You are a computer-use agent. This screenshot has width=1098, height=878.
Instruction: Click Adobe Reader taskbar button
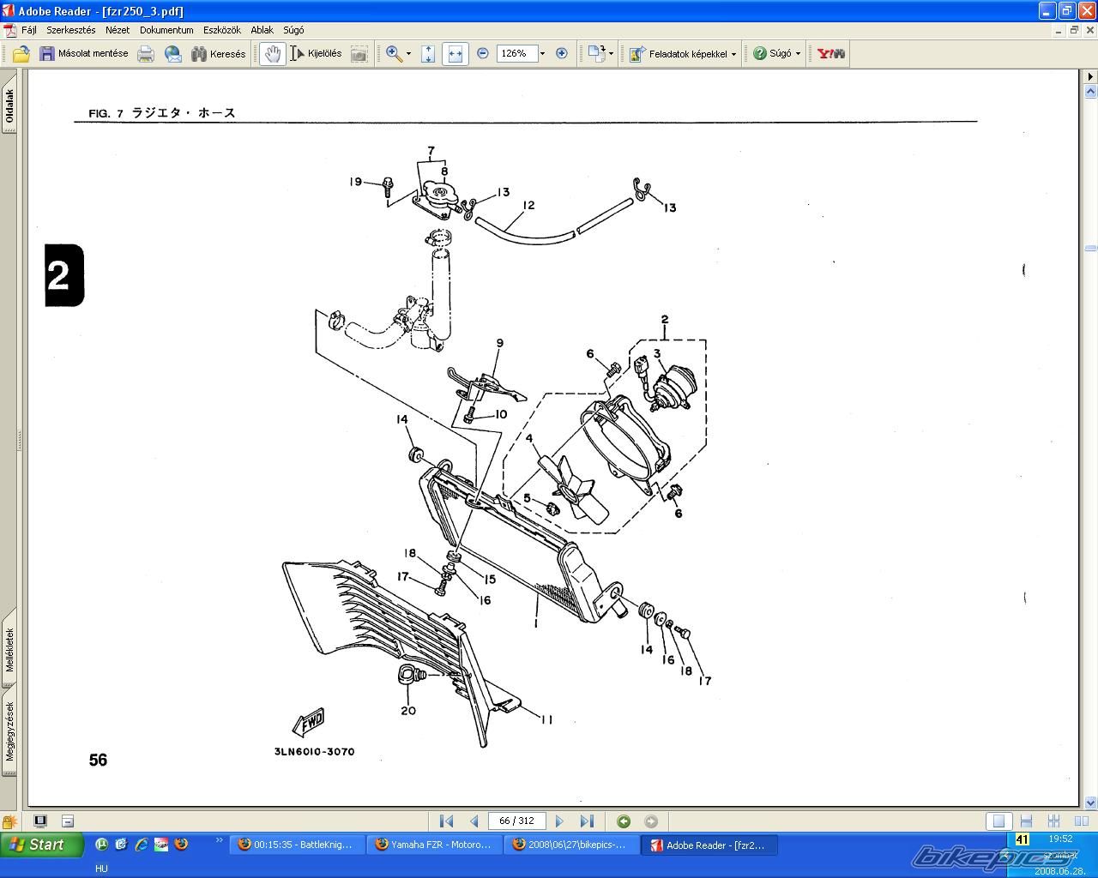coord(709,845)
